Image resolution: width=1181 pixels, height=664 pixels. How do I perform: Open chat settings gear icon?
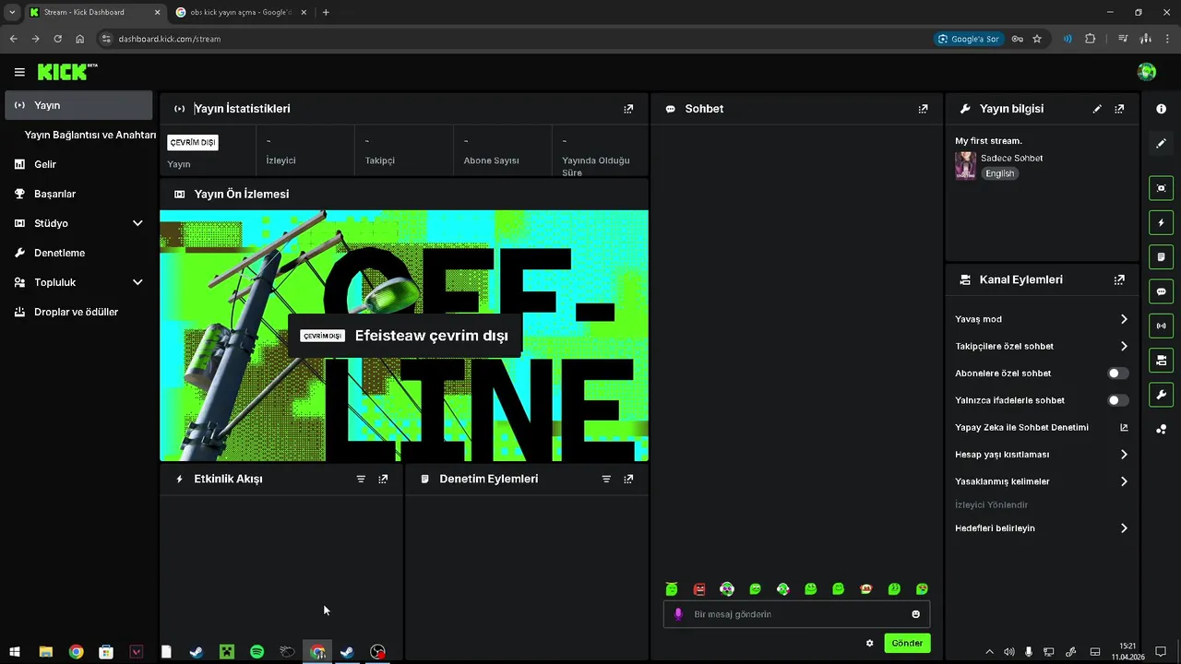(869, 644)
